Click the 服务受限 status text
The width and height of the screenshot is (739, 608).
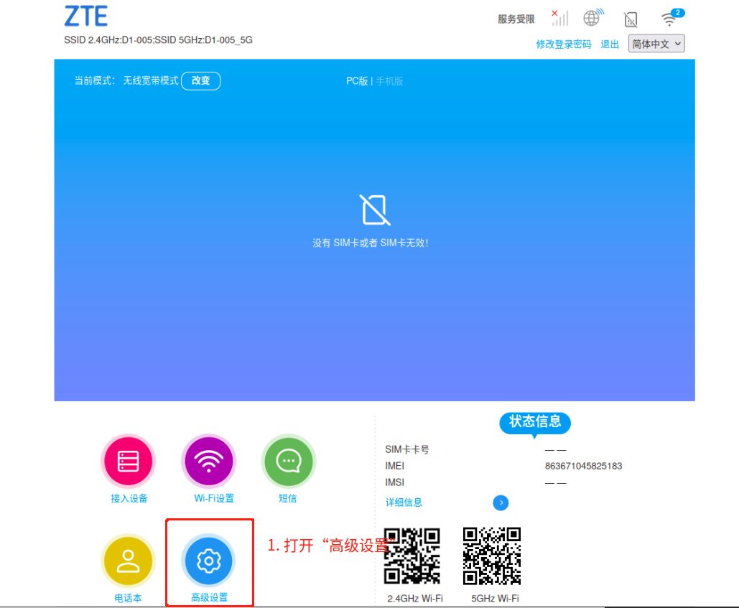point(516,19)
